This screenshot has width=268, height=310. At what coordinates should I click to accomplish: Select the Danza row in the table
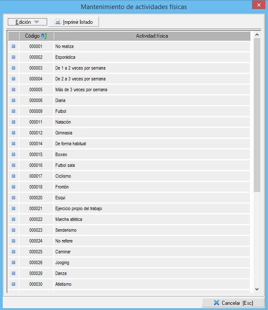point(151,273)
